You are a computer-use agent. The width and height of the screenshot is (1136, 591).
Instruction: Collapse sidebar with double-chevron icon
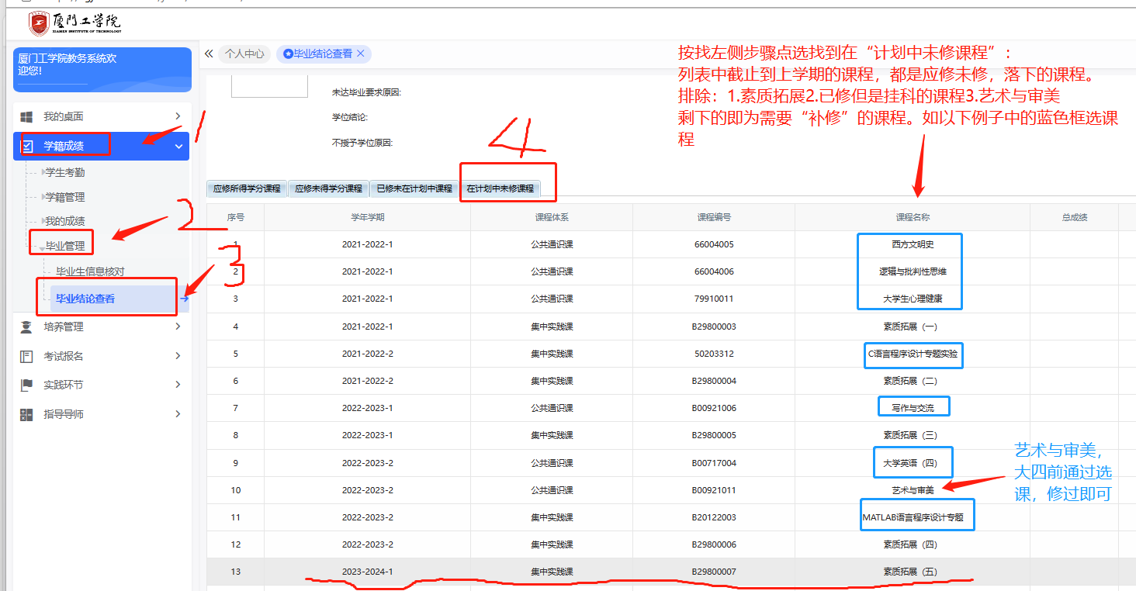pyautogui.click(x=209, y=54)
